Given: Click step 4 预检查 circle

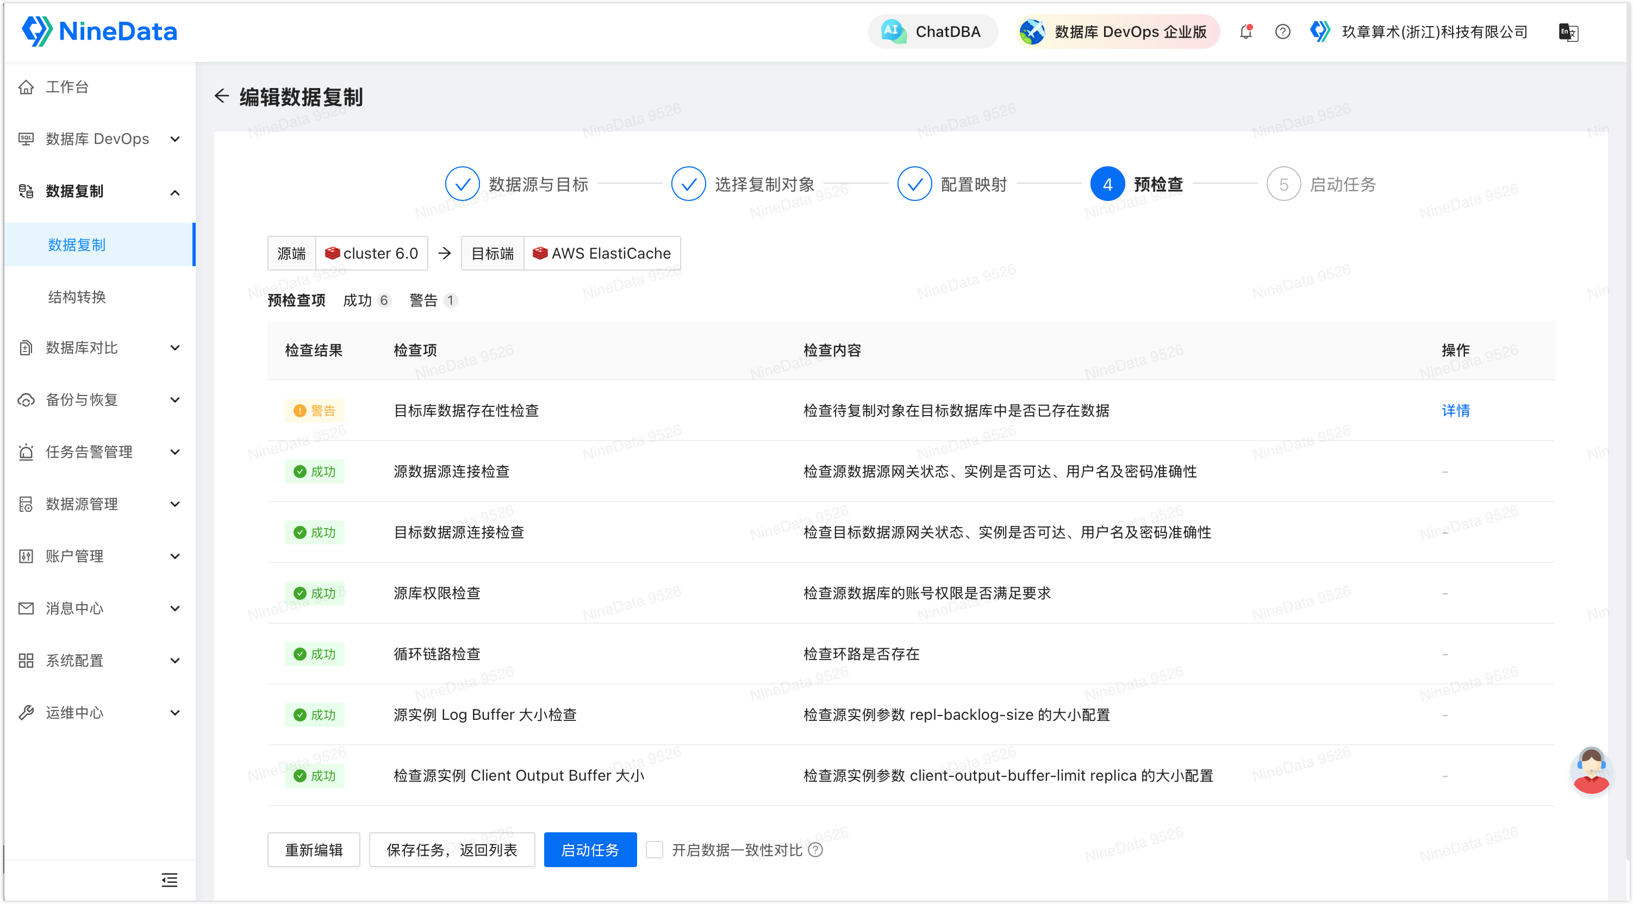Looking at the screenshot, I should (x=1107, y=184).
